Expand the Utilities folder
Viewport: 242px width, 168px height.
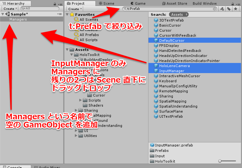click(76, 136)
